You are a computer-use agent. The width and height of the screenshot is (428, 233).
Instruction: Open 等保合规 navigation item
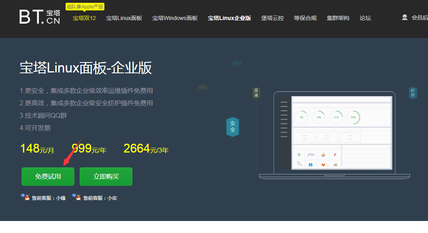tap(305, 18)
